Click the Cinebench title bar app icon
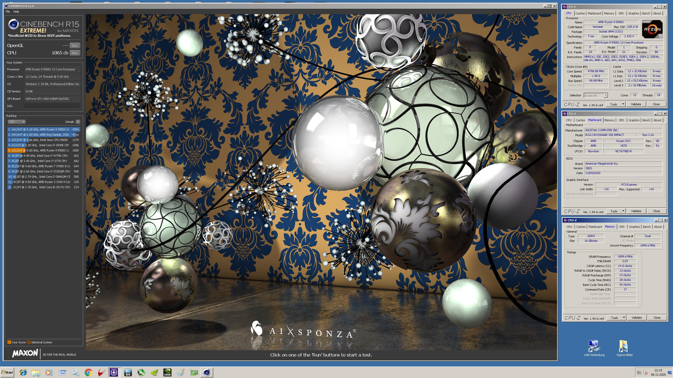The width and height of the screenshot is (673, 378). 6,6
